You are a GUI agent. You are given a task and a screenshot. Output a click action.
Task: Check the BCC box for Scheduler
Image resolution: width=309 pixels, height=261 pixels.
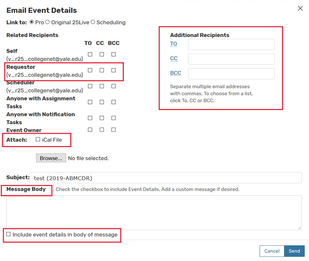(113, 86)
